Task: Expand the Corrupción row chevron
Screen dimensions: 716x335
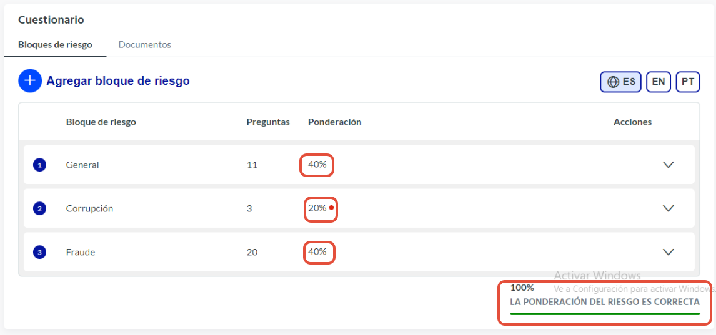Action: [668, 208]
